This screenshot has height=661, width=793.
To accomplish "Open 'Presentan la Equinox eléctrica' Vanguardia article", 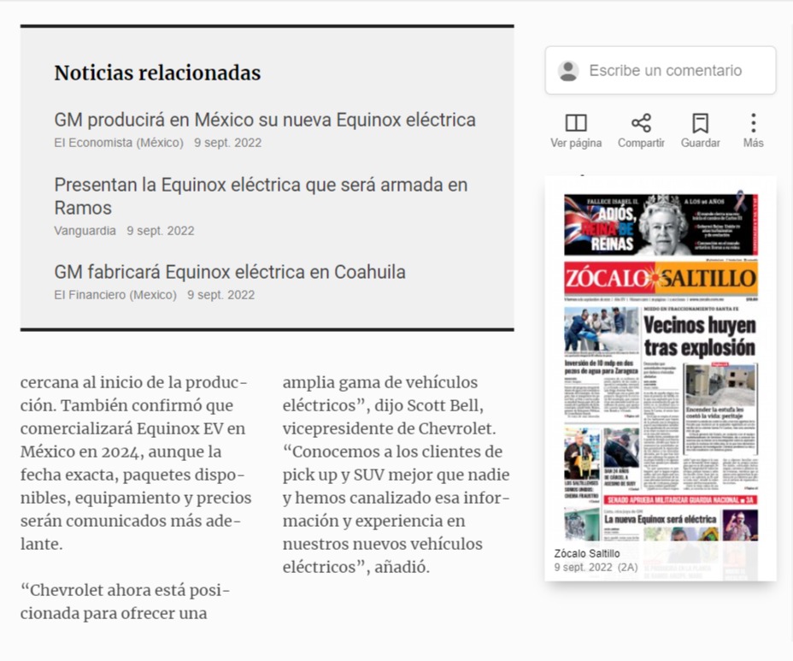I will coord(261,197).
